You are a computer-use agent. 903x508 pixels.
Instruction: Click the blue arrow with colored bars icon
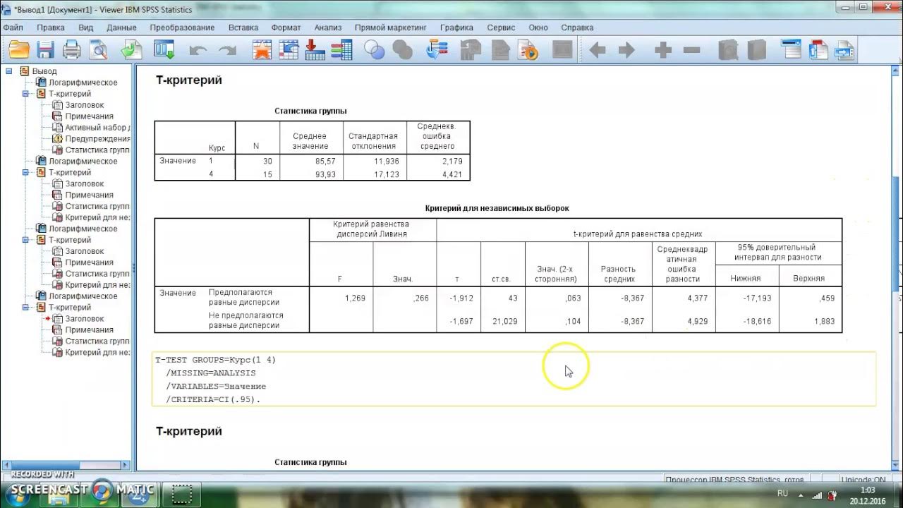point(437,50)
